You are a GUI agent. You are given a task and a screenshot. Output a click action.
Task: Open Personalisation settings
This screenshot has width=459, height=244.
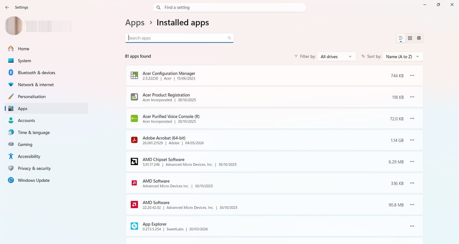(46, 97)
